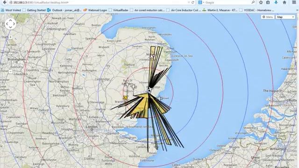This screenshot has height=168, width=299.
Task: Open the Martin E. Meserve bookmark
Action: click(x=220, y=10)
